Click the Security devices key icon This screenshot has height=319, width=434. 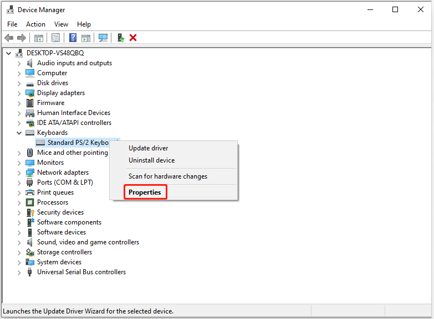(x=30, y=212)
